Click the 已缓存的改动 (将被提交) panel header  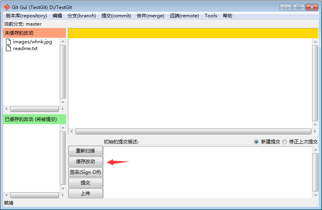tap(34, 119)
